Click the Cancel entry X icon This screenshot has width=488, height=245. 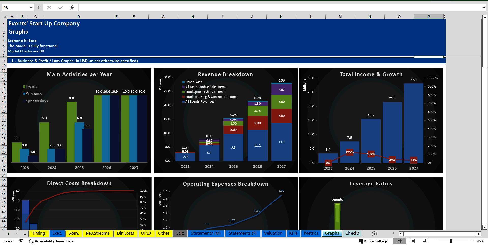click(49, 8)
